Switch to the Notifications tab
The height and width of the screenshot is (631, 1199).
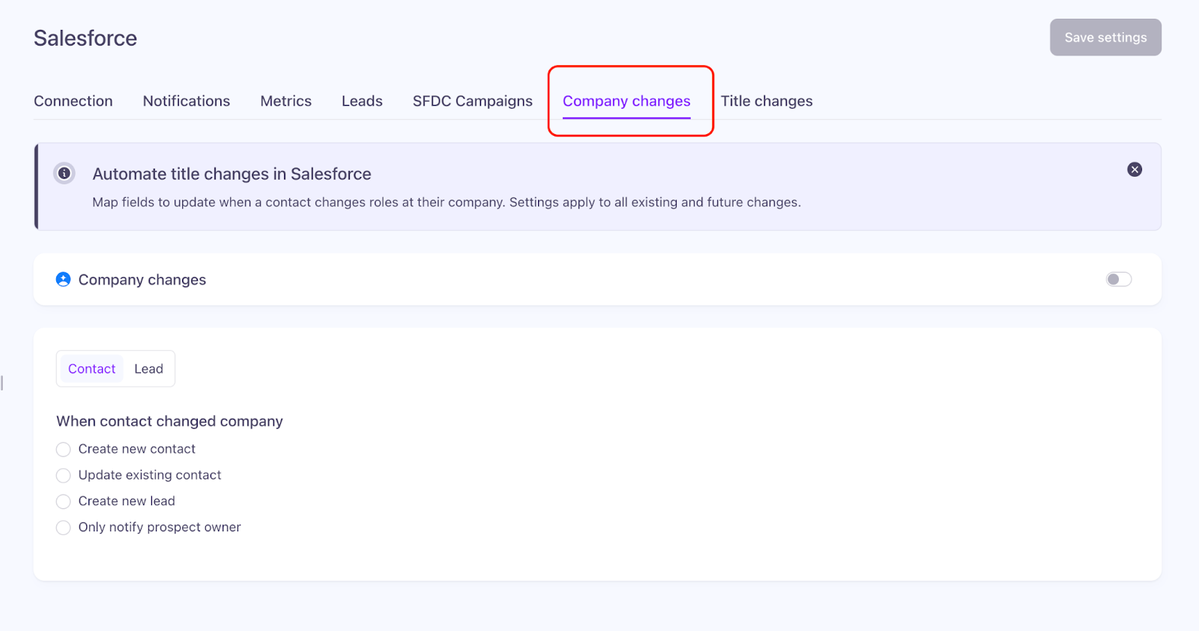click(x=187, y=101)
